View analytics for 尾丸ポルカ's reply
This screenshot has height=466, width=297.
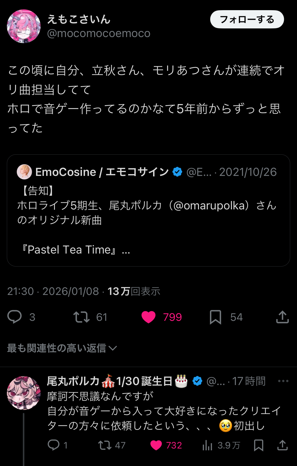tap(207, 445)
